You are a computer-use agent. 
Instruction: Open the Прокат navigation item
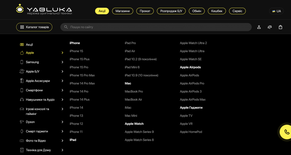pyautogui.click(x=145, y=11)
